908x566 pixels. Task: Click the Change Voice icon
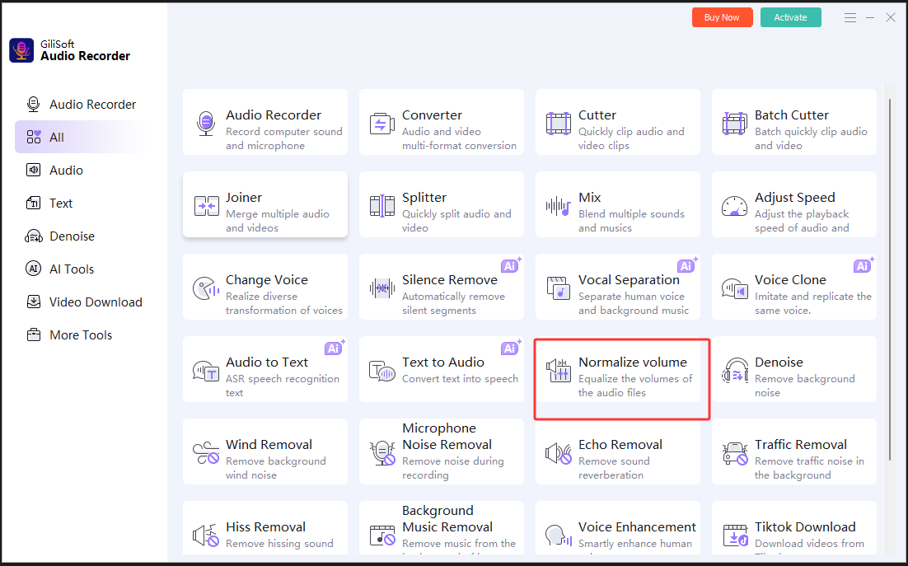point(205,288)
